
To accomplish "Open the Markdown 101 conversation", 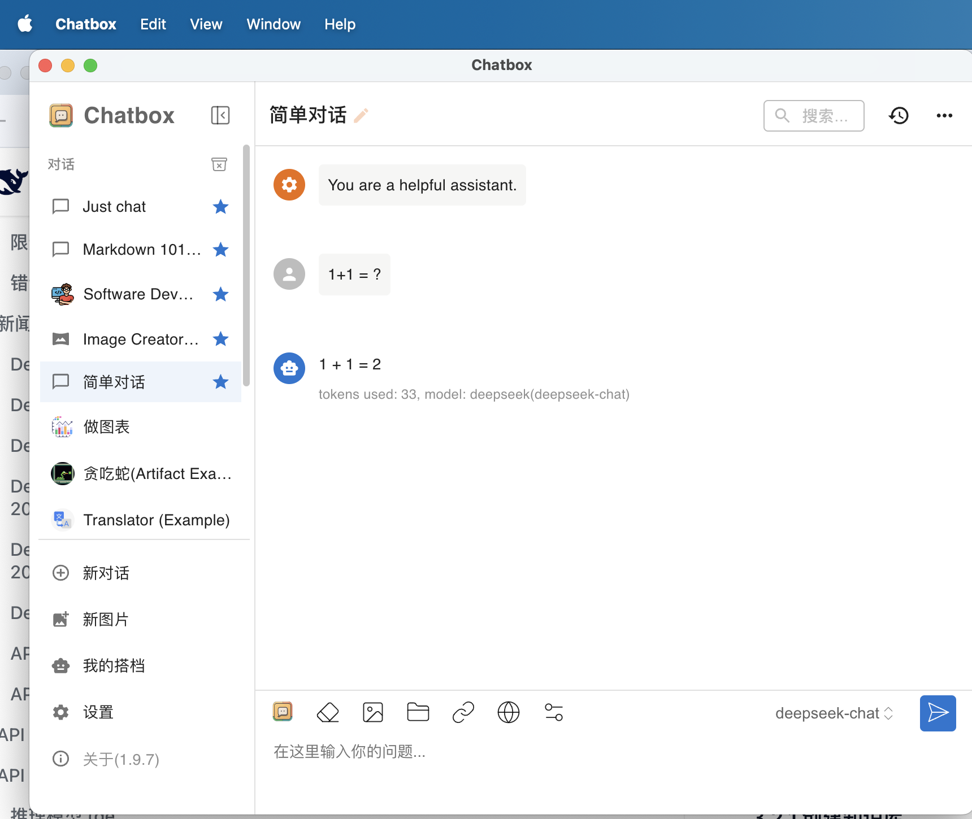I will coord(141,249).
